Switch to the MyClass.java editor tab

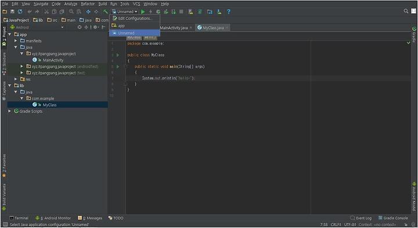(x=212, y=28)
